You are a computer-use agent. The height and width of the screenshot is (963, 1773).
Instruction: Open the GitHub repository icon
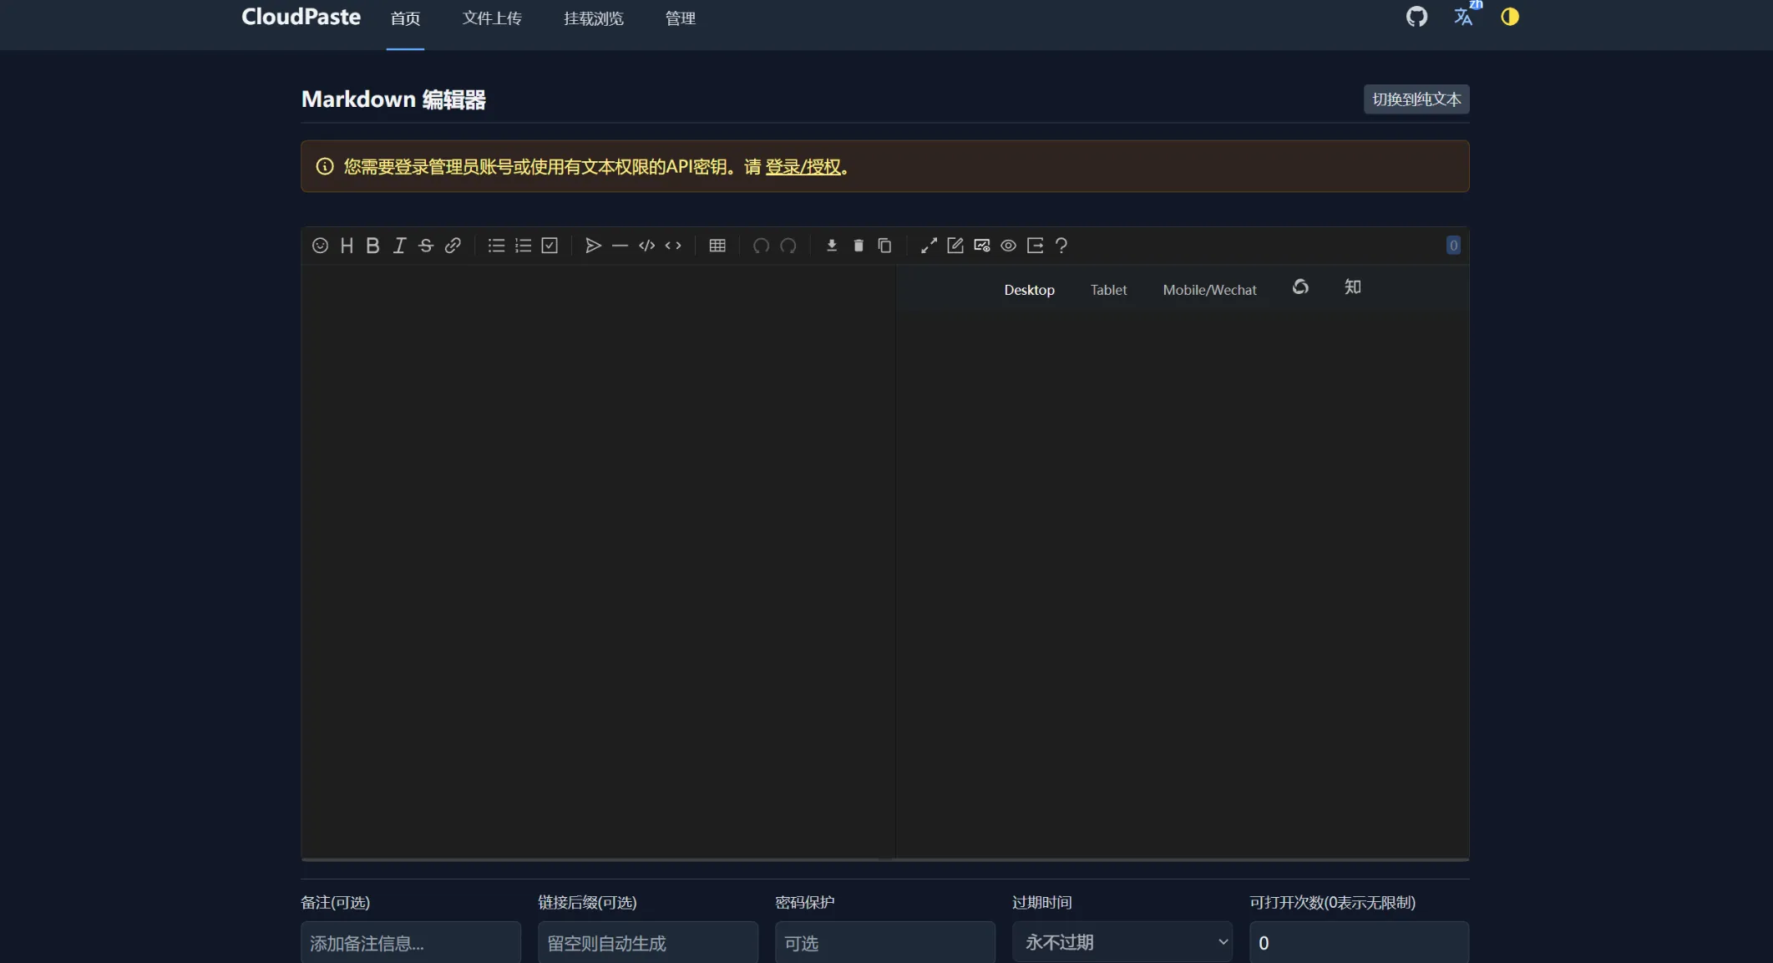click(1416, 17)
